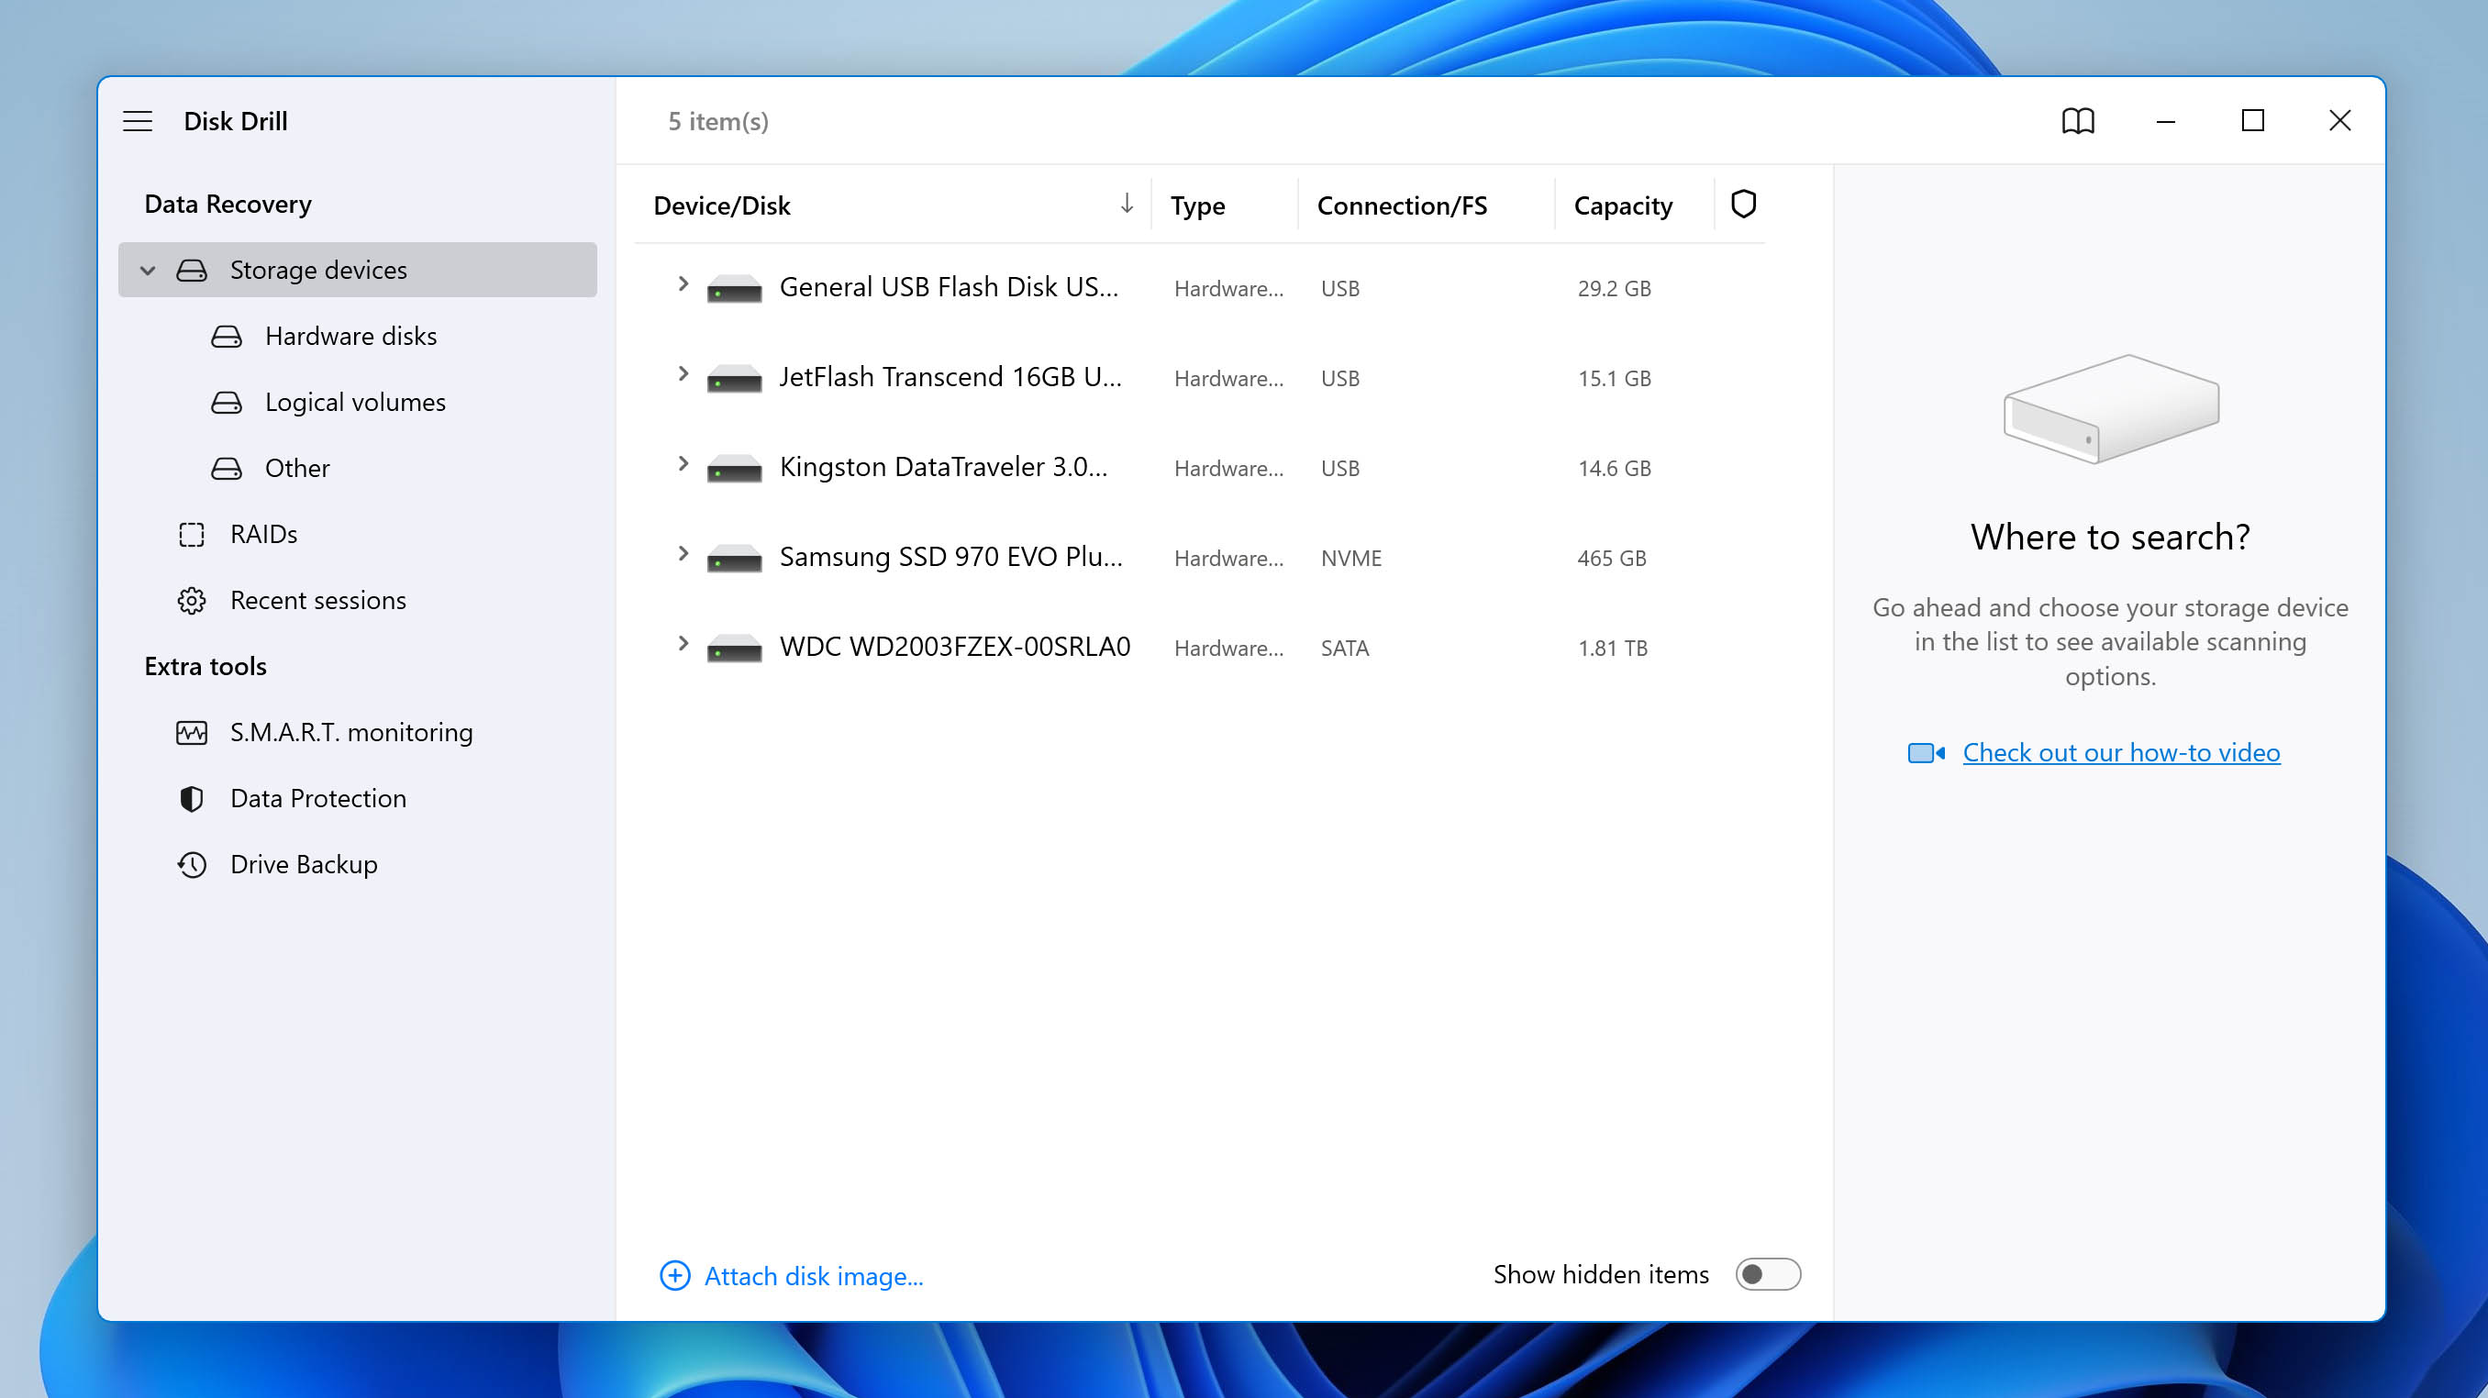This screenshot has height=1398, width=2488.
Task: Open the Check out our how-to video link
Action: point(2121,752)
